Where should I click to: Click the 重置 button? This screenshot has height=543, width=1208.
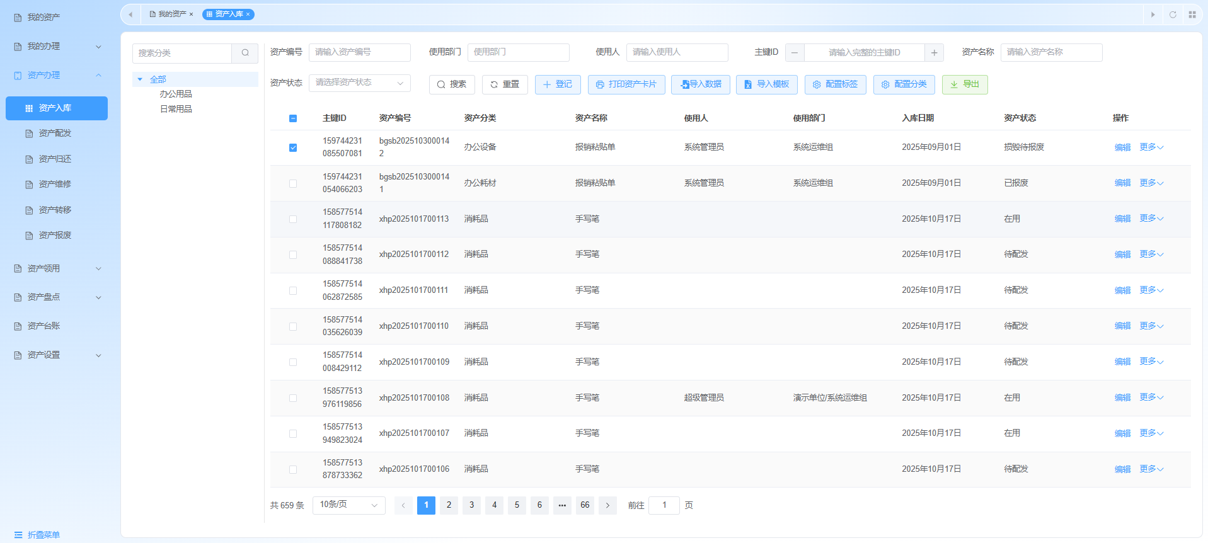505,84
